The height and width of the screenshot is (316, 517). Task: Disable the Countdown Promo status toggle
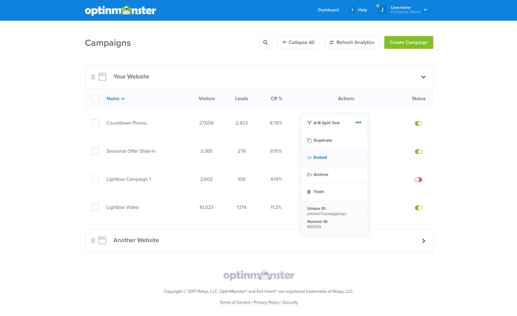(x=419, y=123)
